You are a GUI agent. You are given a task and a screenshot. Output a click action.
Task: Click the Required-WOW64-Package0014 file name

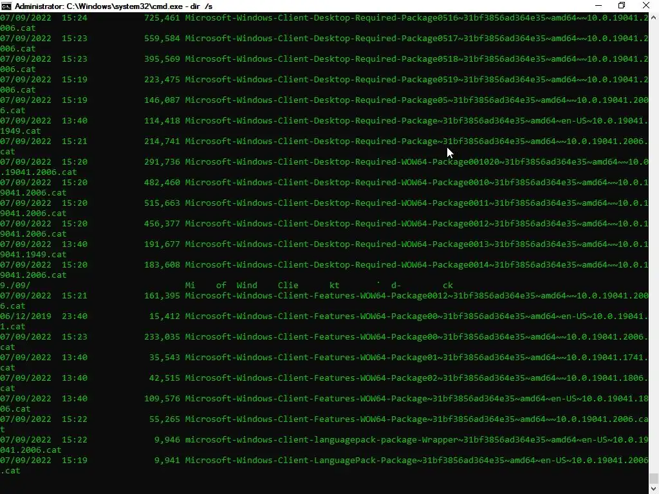point(416,265)
